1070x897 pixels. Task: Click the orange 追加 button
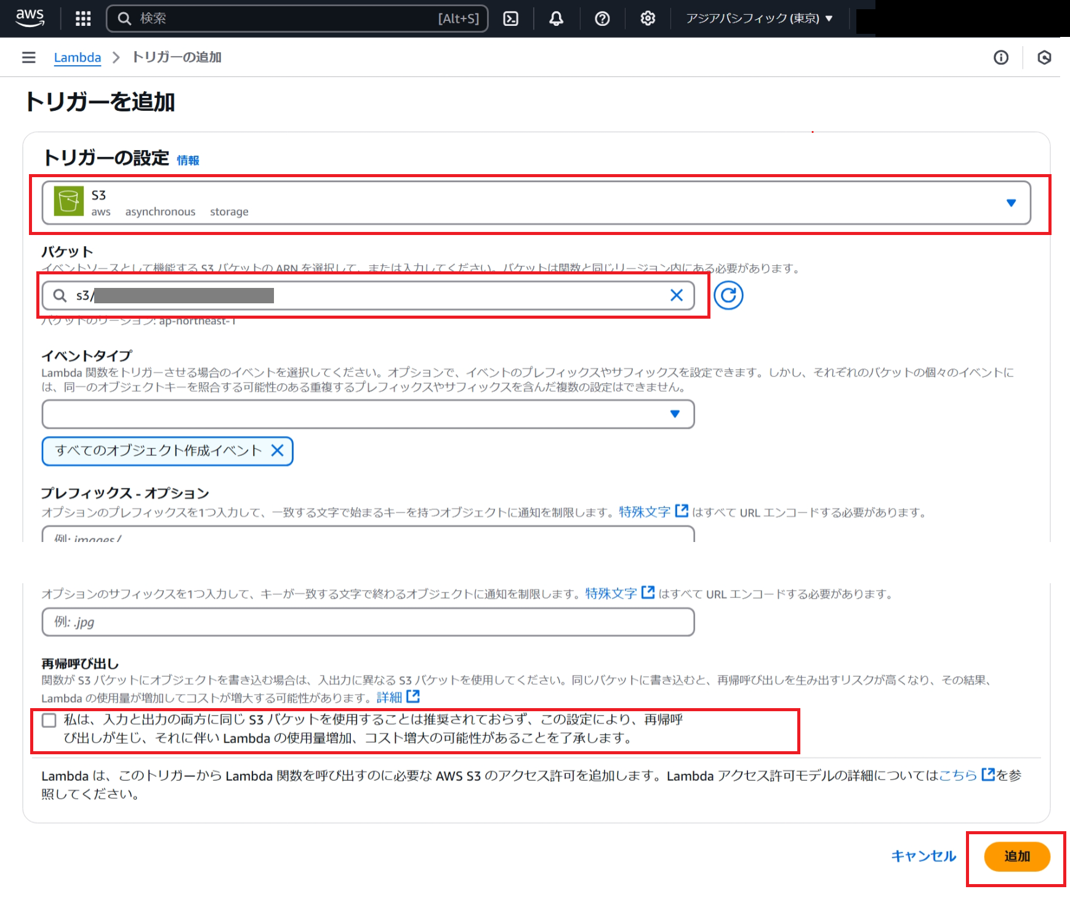(x=1017, y=856)
